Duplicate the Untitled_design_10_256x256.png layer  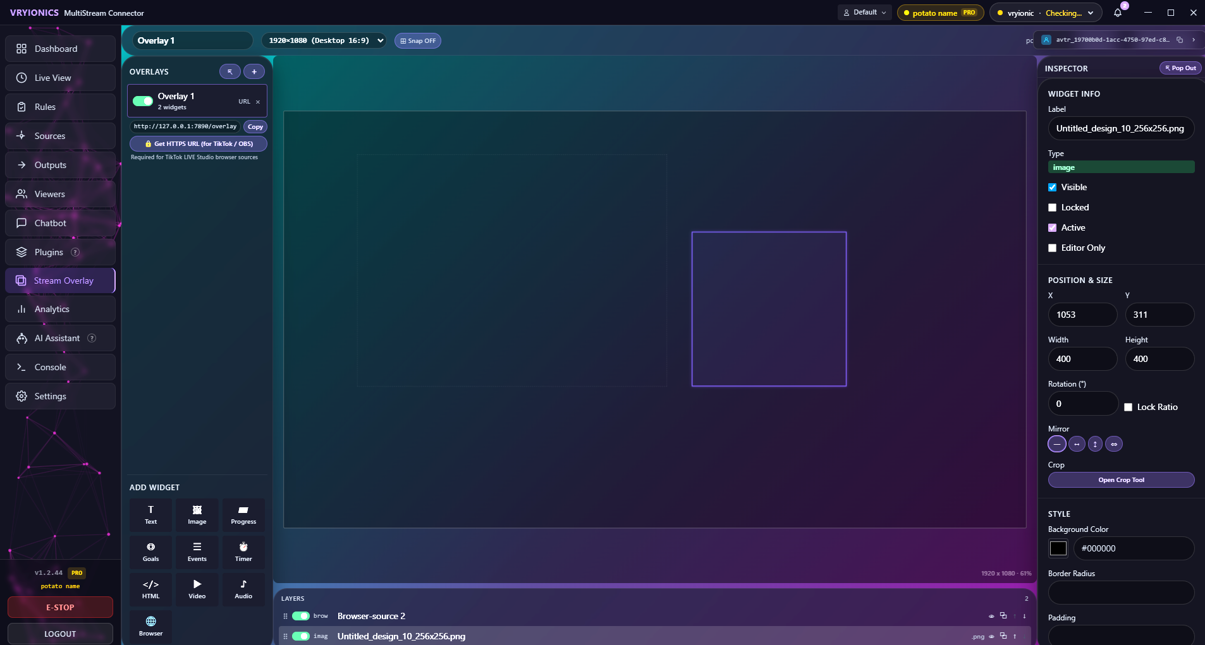[1003, 636]
